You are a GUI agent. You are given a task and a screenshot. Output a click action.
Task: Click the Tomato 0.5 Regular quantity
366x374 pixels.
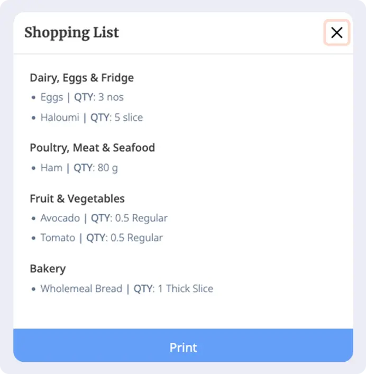[x=137, y=238]
